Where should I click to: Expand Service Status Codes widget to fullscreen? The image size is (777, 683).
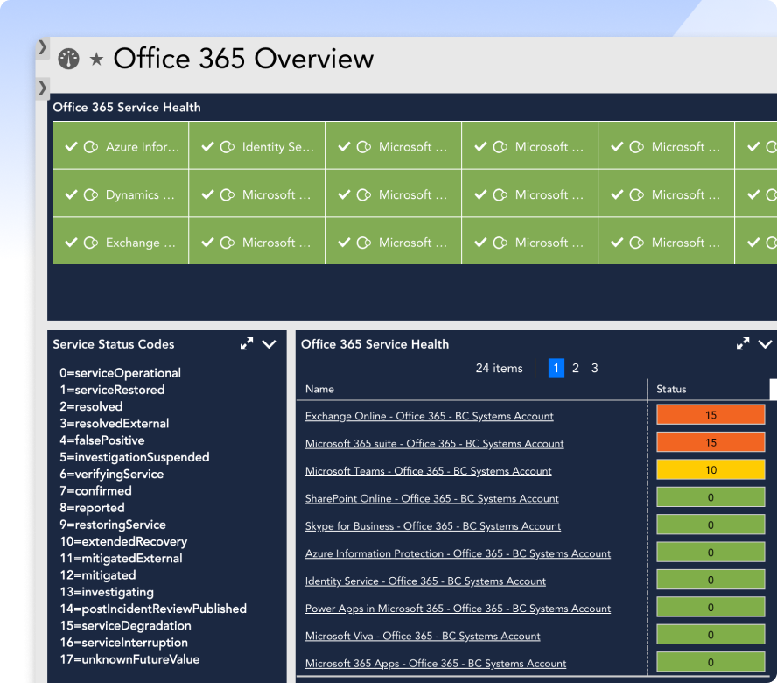(247, 344)
